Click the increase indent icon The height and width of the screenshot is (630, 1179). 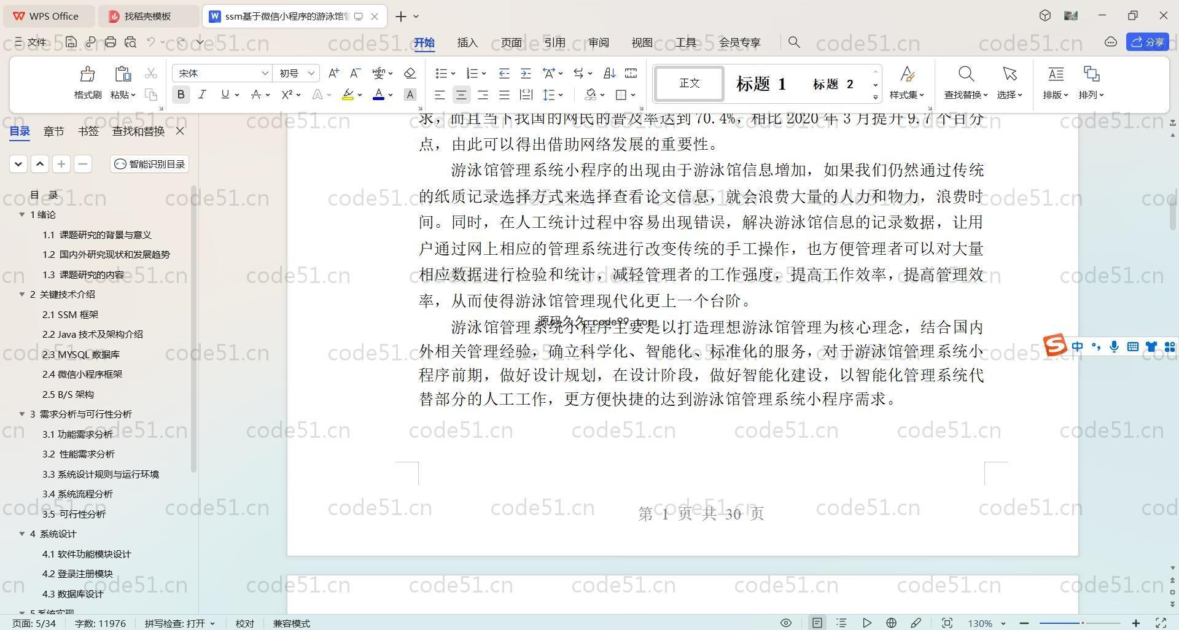click(x=526, y=73)
